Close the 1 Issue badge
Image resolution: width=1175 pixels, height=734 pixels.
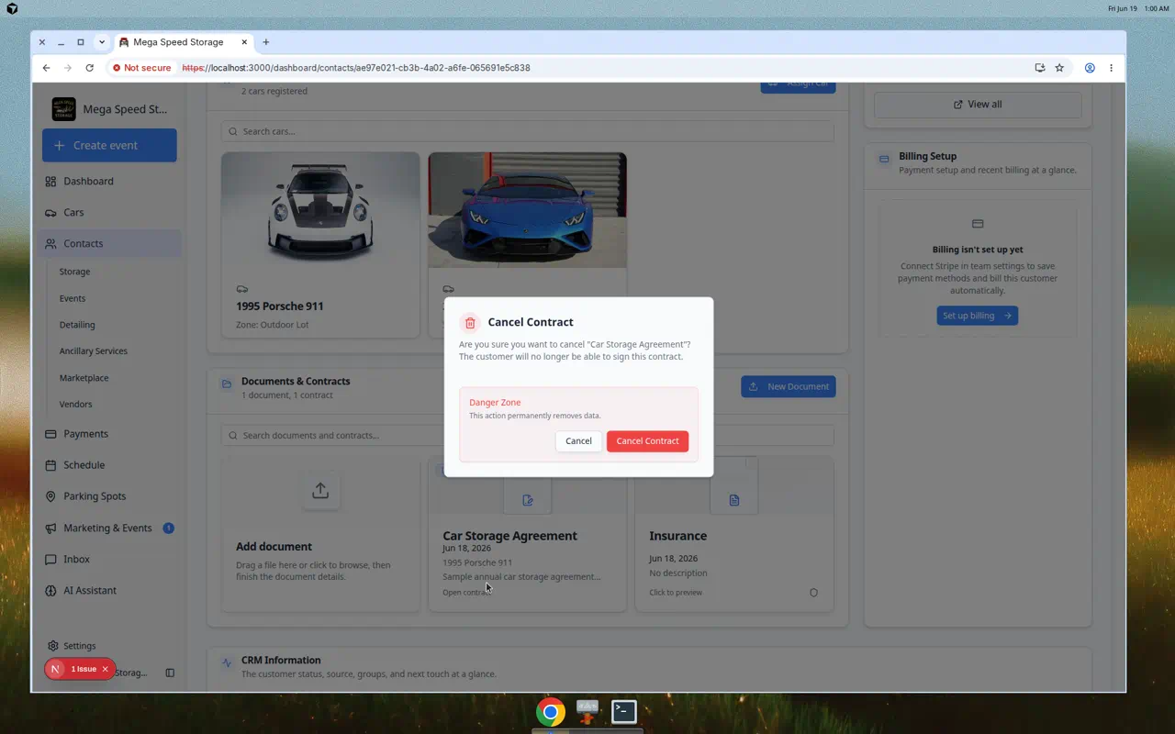coord(105,670)
